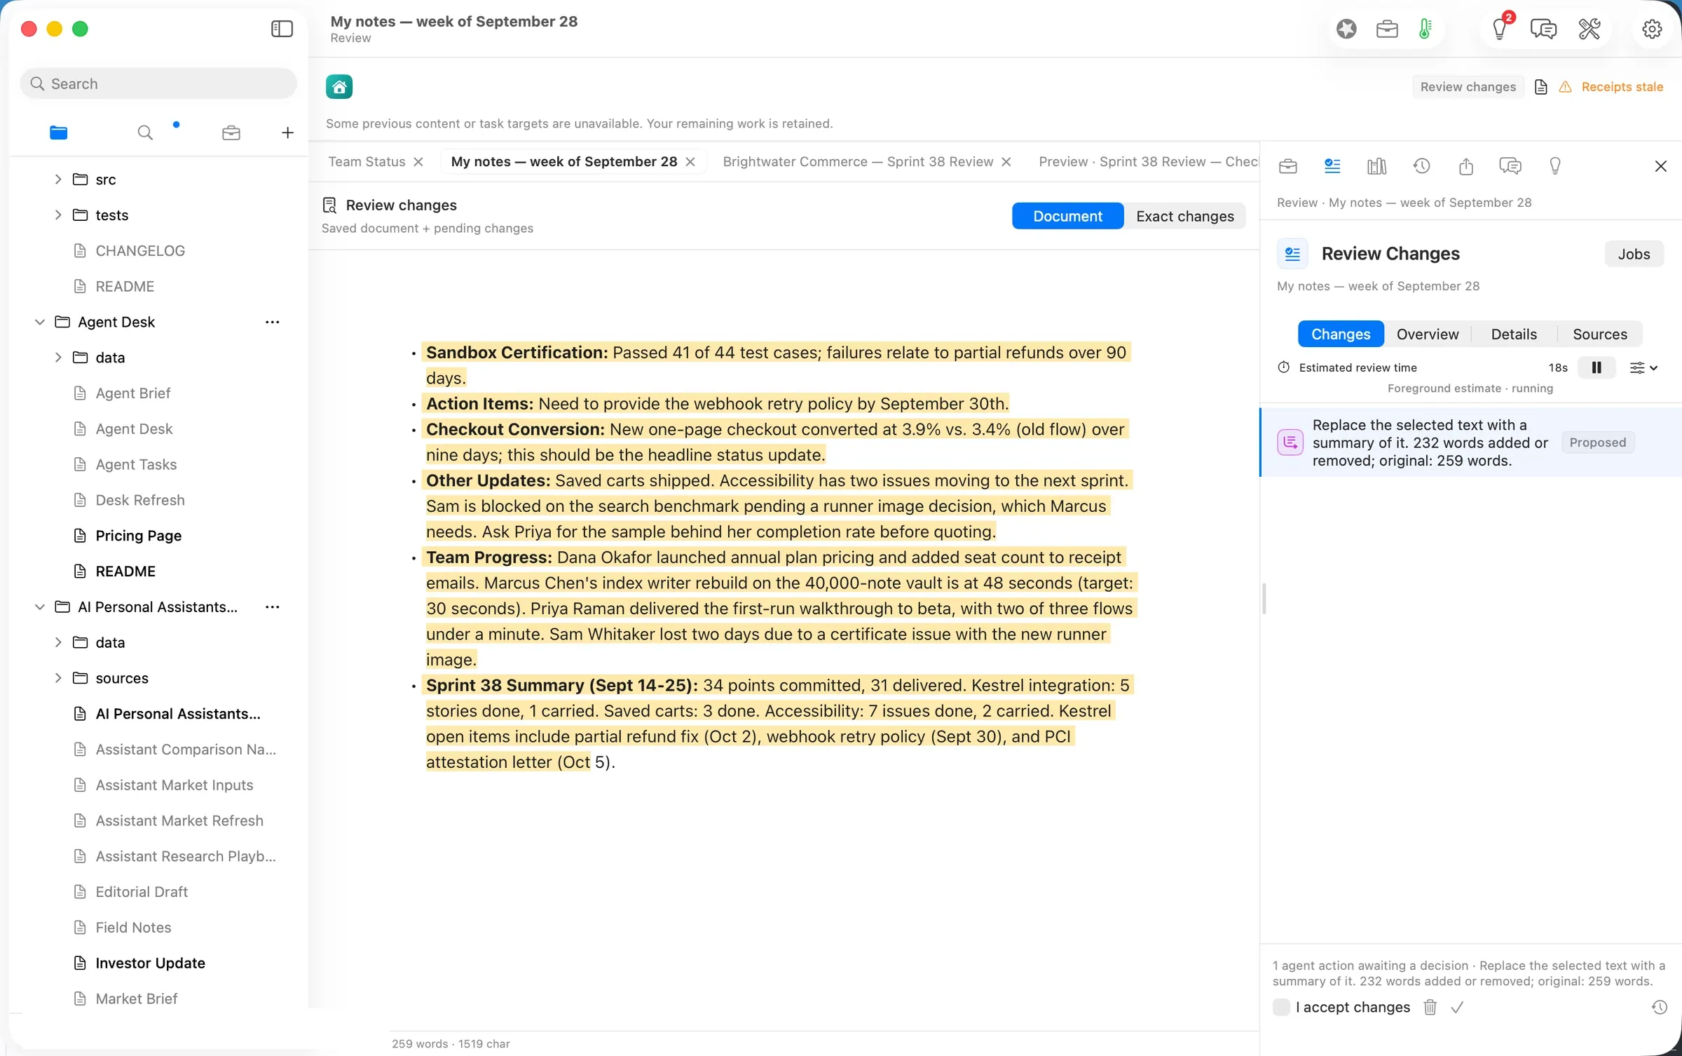Click the star badge icon in top toolbar
This screenshot has width=1682, height=1056.
coord(1346,29)
